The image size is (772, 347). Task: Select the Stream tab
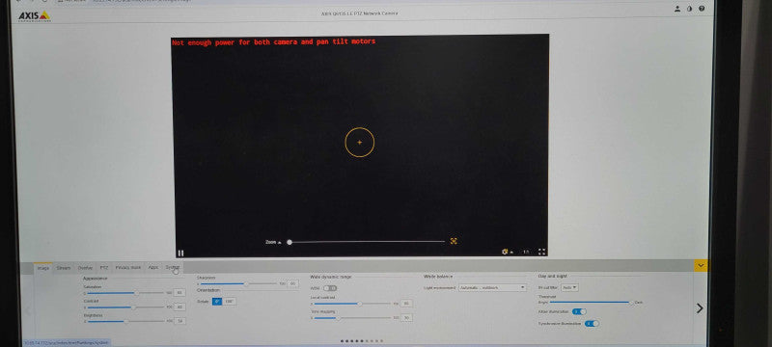(x=64, y=268)
